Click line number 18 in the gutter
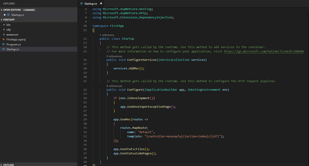 coord(85,68)
